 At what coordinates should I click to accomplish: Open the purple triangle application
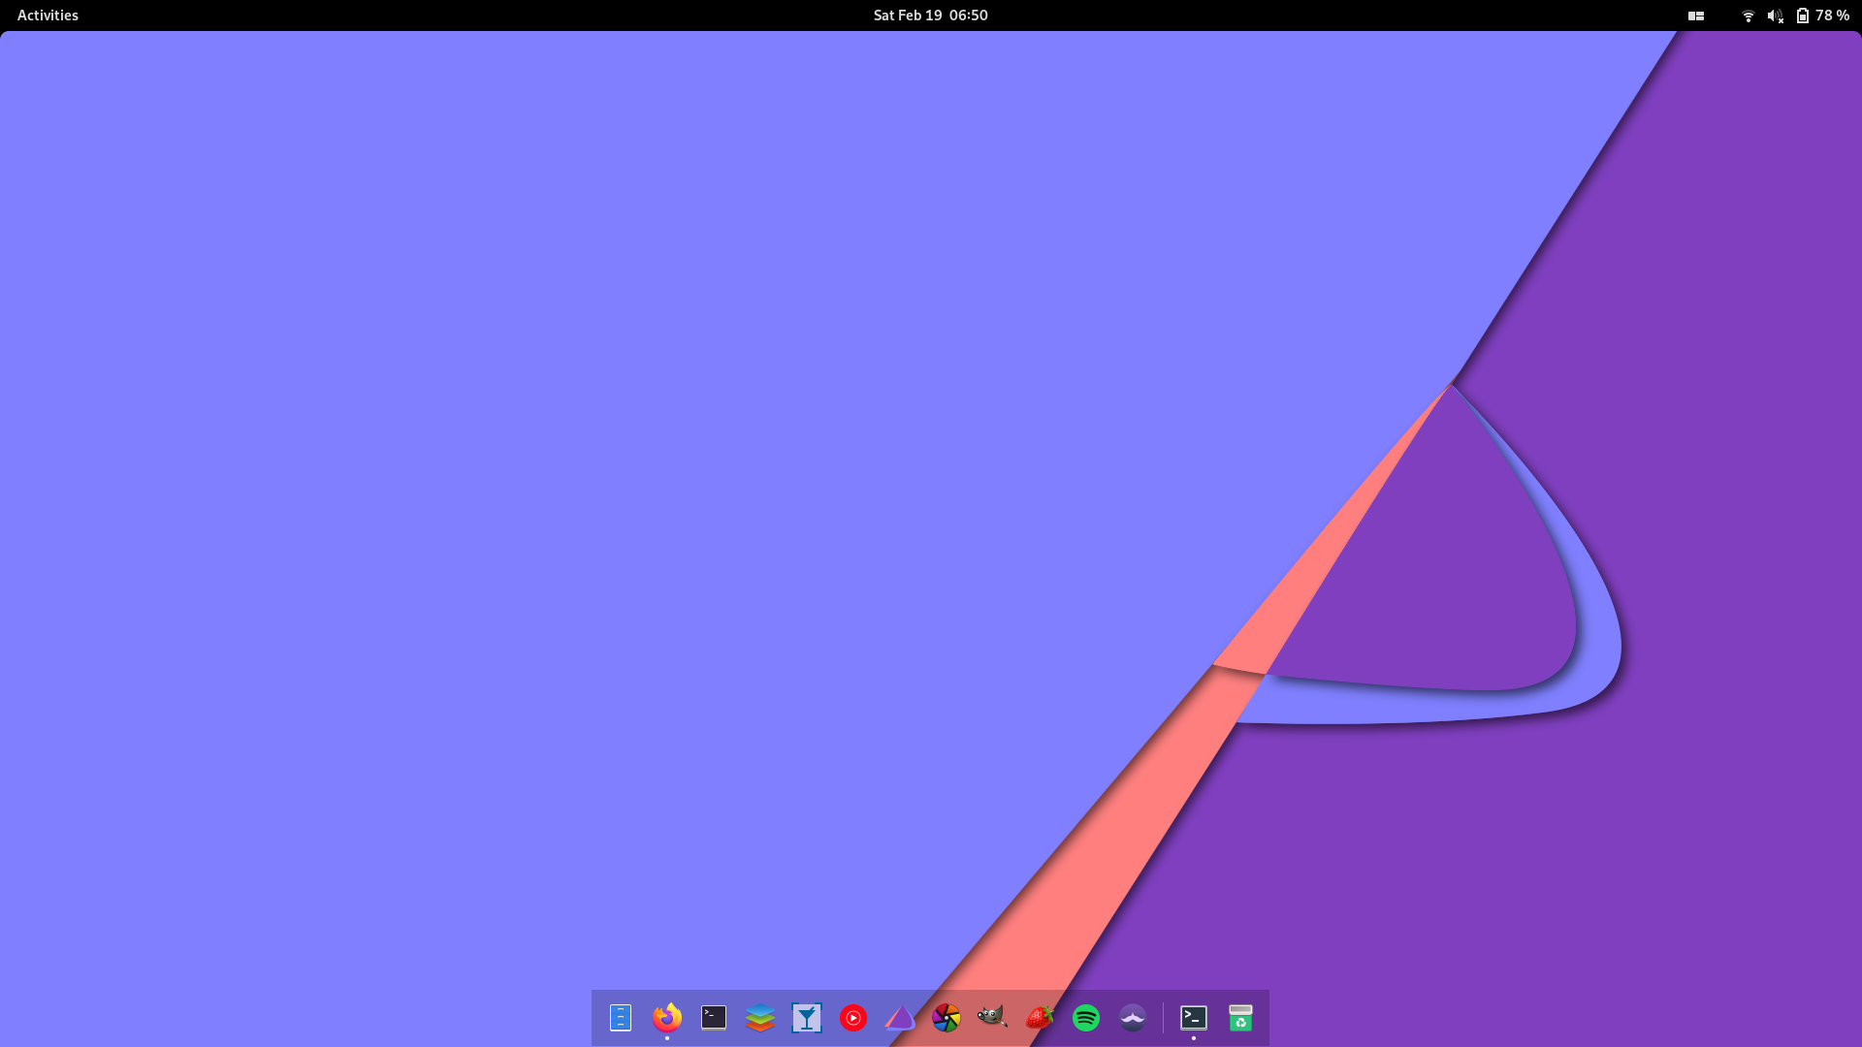(x=900, y=1018)
